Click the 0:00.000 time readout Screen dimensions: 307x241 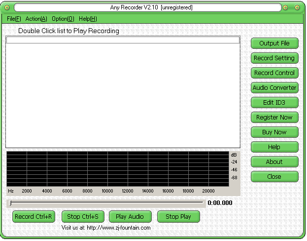(220, 203)
